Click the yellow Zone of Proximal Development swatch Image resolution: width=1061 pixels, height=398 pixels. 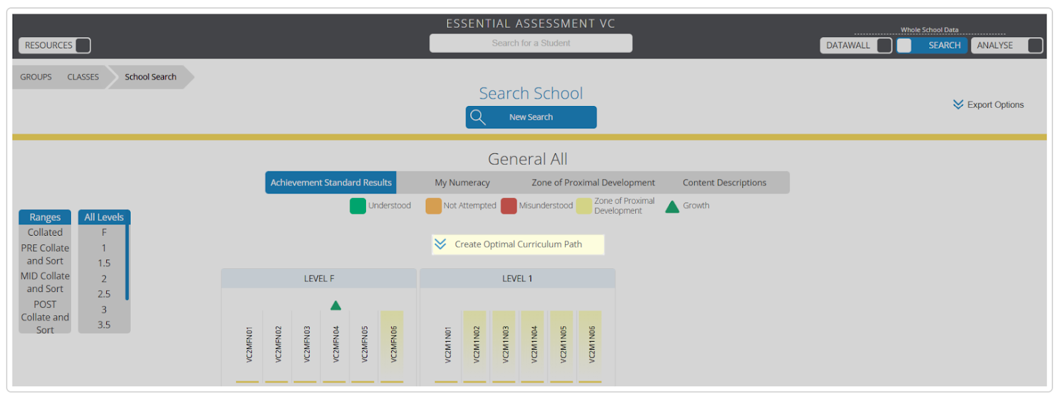coord(584,206)
